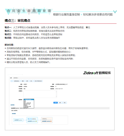Click the orange status icon in the last workflow node

(51, 121)
